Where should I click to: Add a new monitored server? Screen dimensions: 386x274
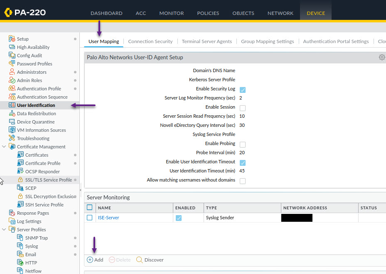pos(95,260)
